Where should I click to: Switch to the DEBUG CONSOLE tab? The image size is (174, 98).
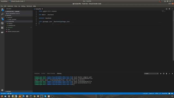coord(51,73)
